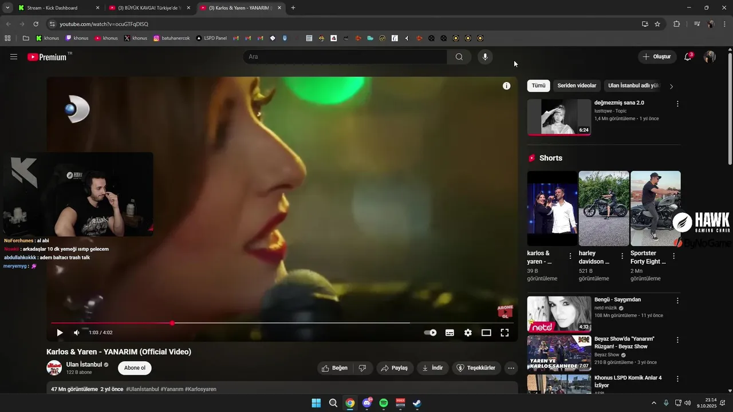This screenshot has height=412, width=733.
Task: Reload the page
Action: (x=36, y=24)
